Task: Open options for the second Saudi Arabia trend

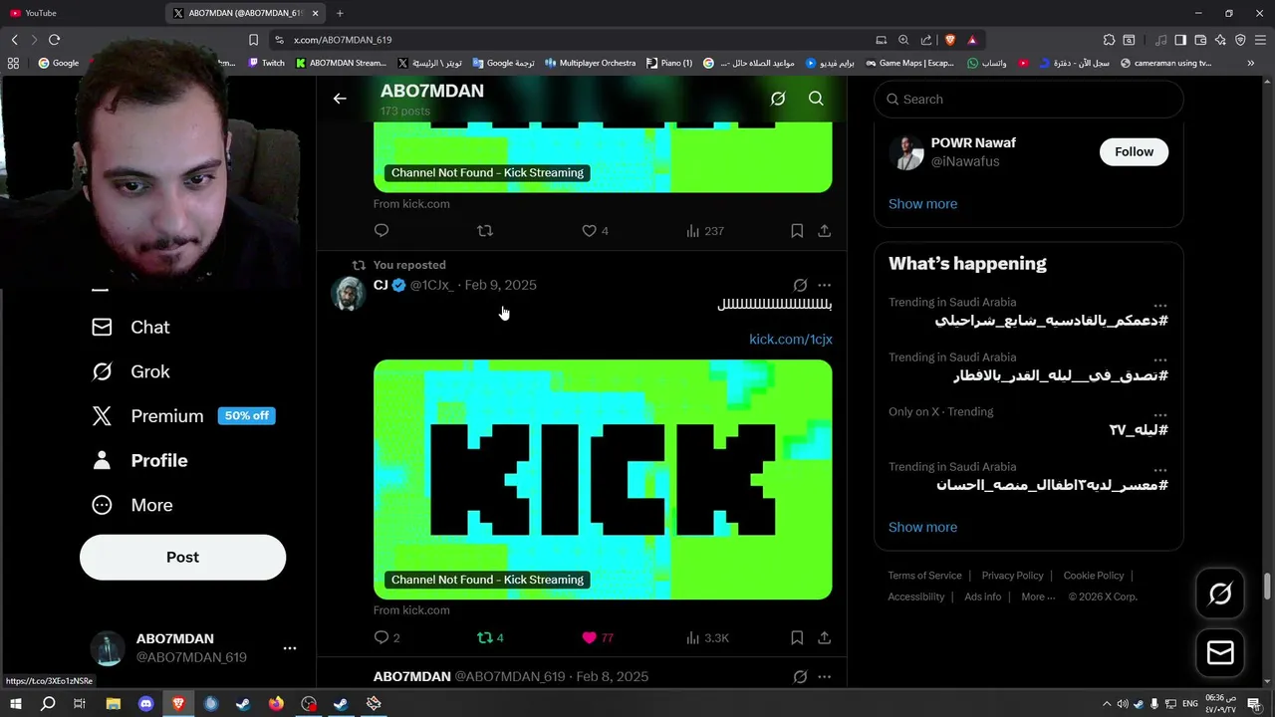Action: (1160, 359)
